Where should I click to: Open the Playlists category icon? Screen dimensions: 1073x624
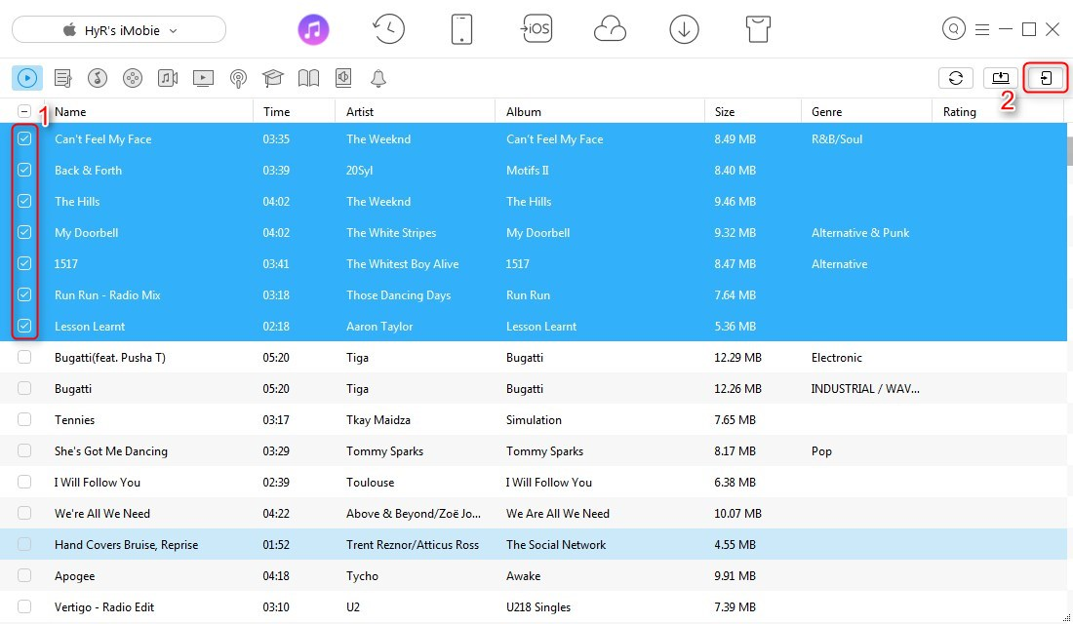pos(63,78)
